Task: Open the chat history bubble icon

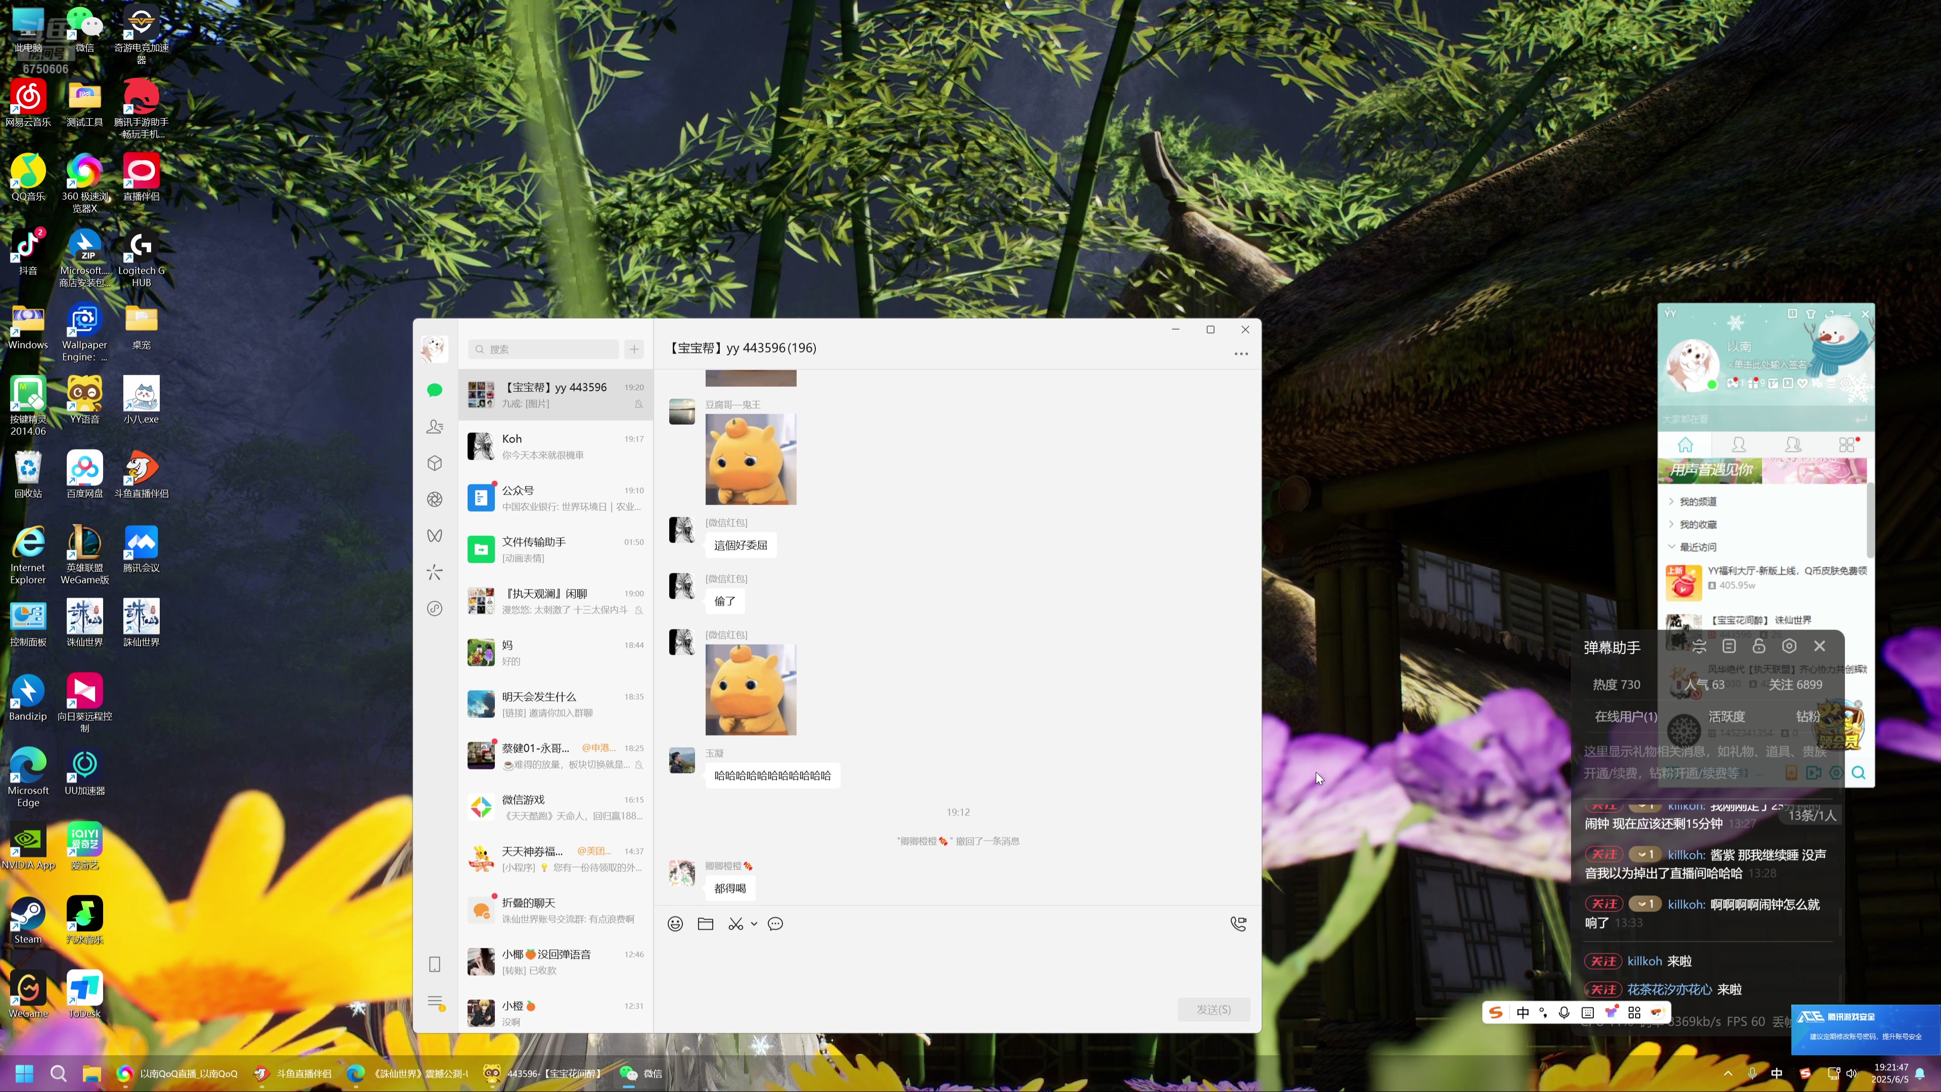Action: 775,924
